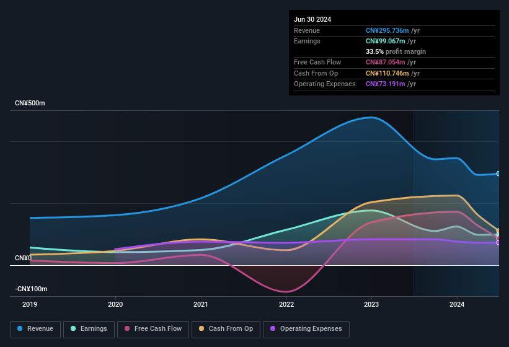Click the CN¥87.054m free cash flow value
This screenshot has height=347, width=509.
(x=386, y=62)
